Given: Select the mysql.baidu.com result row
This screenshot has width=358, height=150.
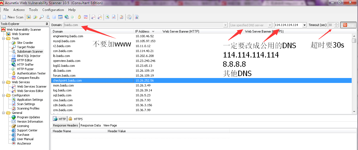Looking at the screenshot, I should pyautogui.click(x=201, y=41).
